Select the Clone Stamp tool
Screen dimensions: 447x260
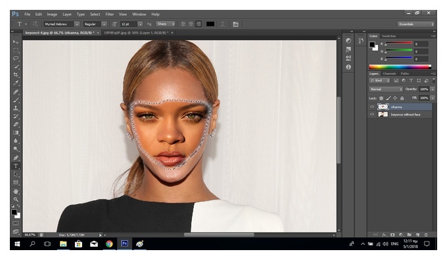pyautogui.click(x=16, y=108)
